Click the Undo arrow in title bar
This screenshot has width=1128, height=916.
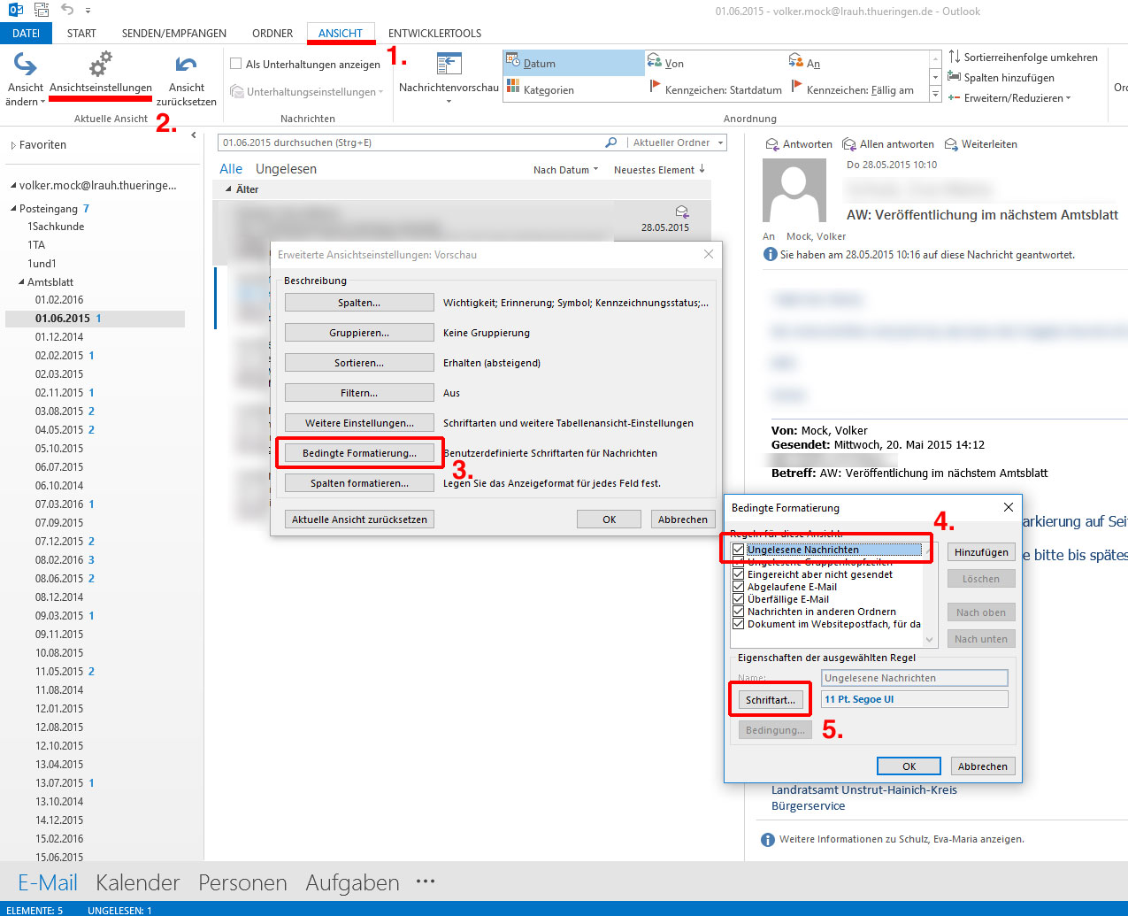pos(68,11)
